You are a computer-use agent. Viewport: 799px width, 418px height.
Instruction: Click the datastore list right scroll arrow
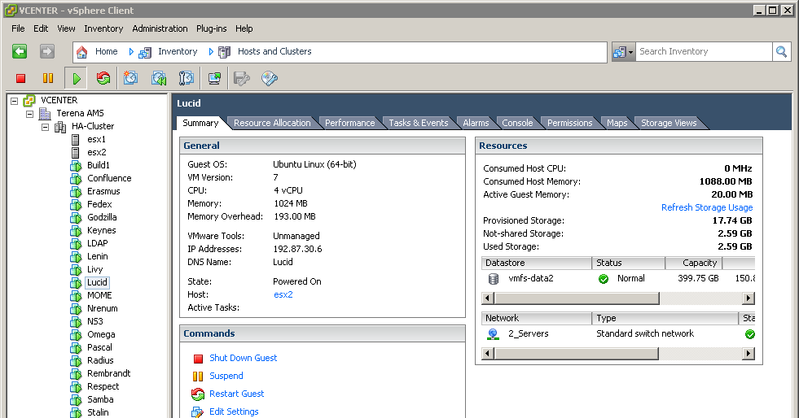pos(748,298)
